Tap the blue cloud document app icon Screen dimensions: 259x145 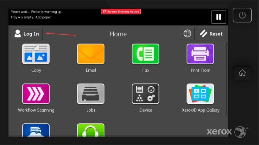pos(36,130)
